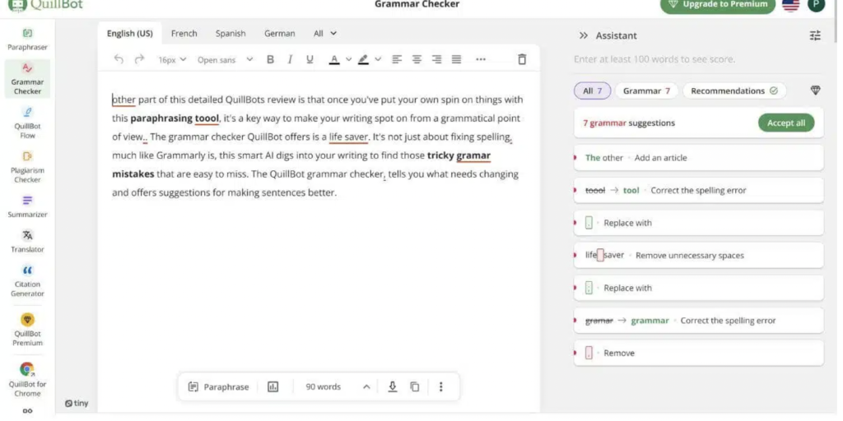Open the Translator tool

click(27, 242)
